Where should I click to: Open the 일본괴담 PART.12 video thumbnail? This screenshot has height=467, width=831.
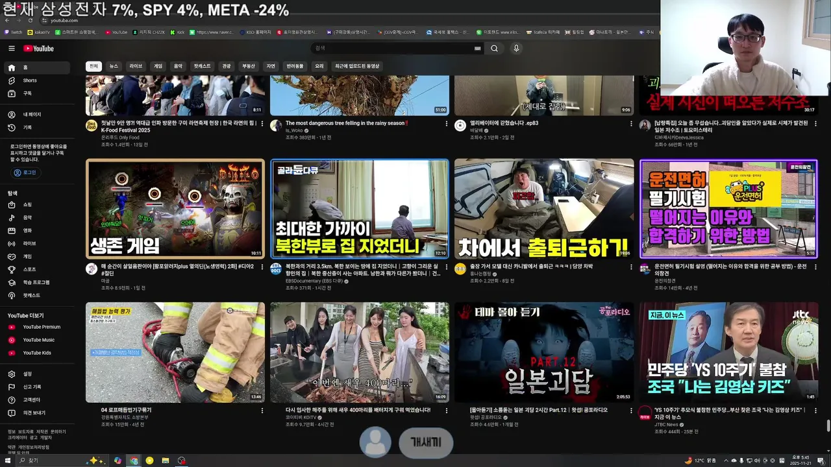coord(544,352)
